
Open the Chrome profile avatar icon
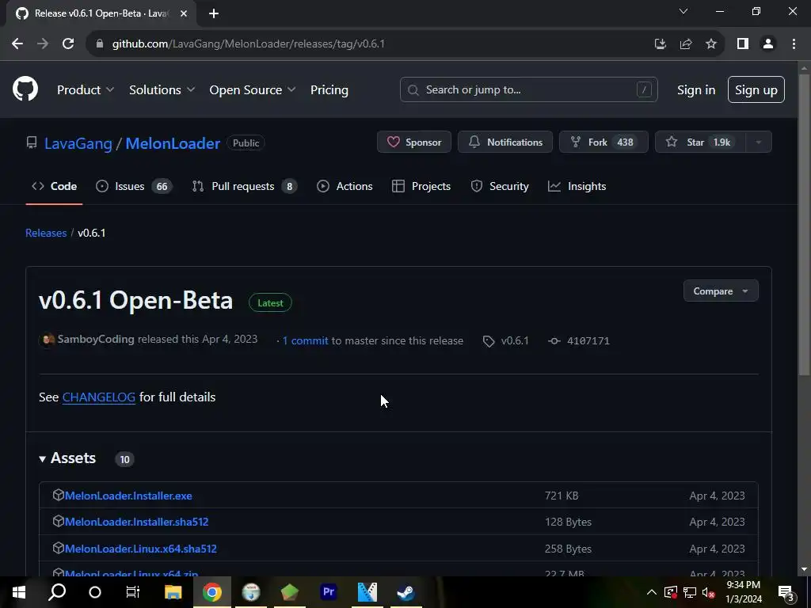click(768, 44)
